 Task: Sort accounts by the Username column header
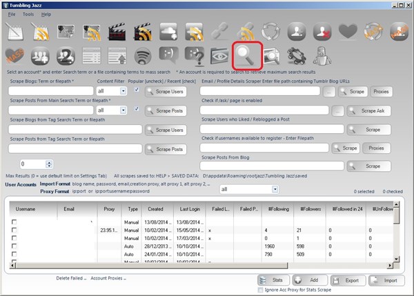coord(33,209)
